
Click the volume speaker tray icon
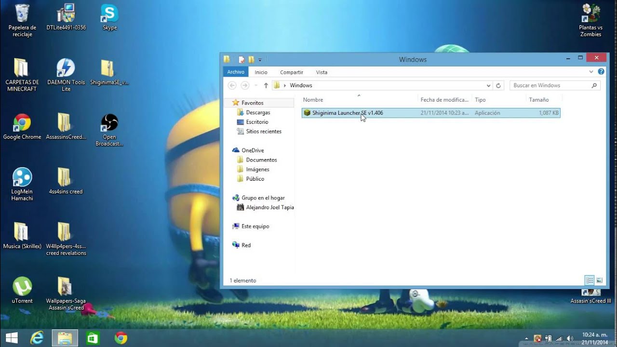click(x=570, y=338)
